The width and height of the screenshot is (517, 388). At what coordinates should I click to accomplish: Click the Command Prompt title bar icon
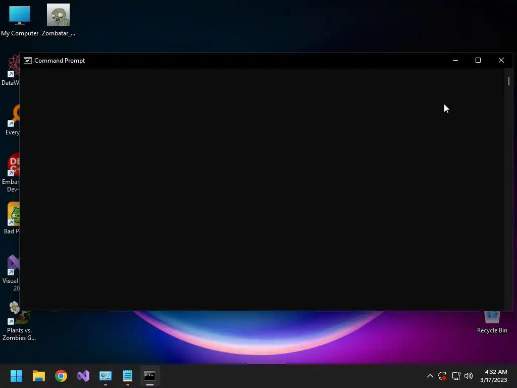click(28, 61)
